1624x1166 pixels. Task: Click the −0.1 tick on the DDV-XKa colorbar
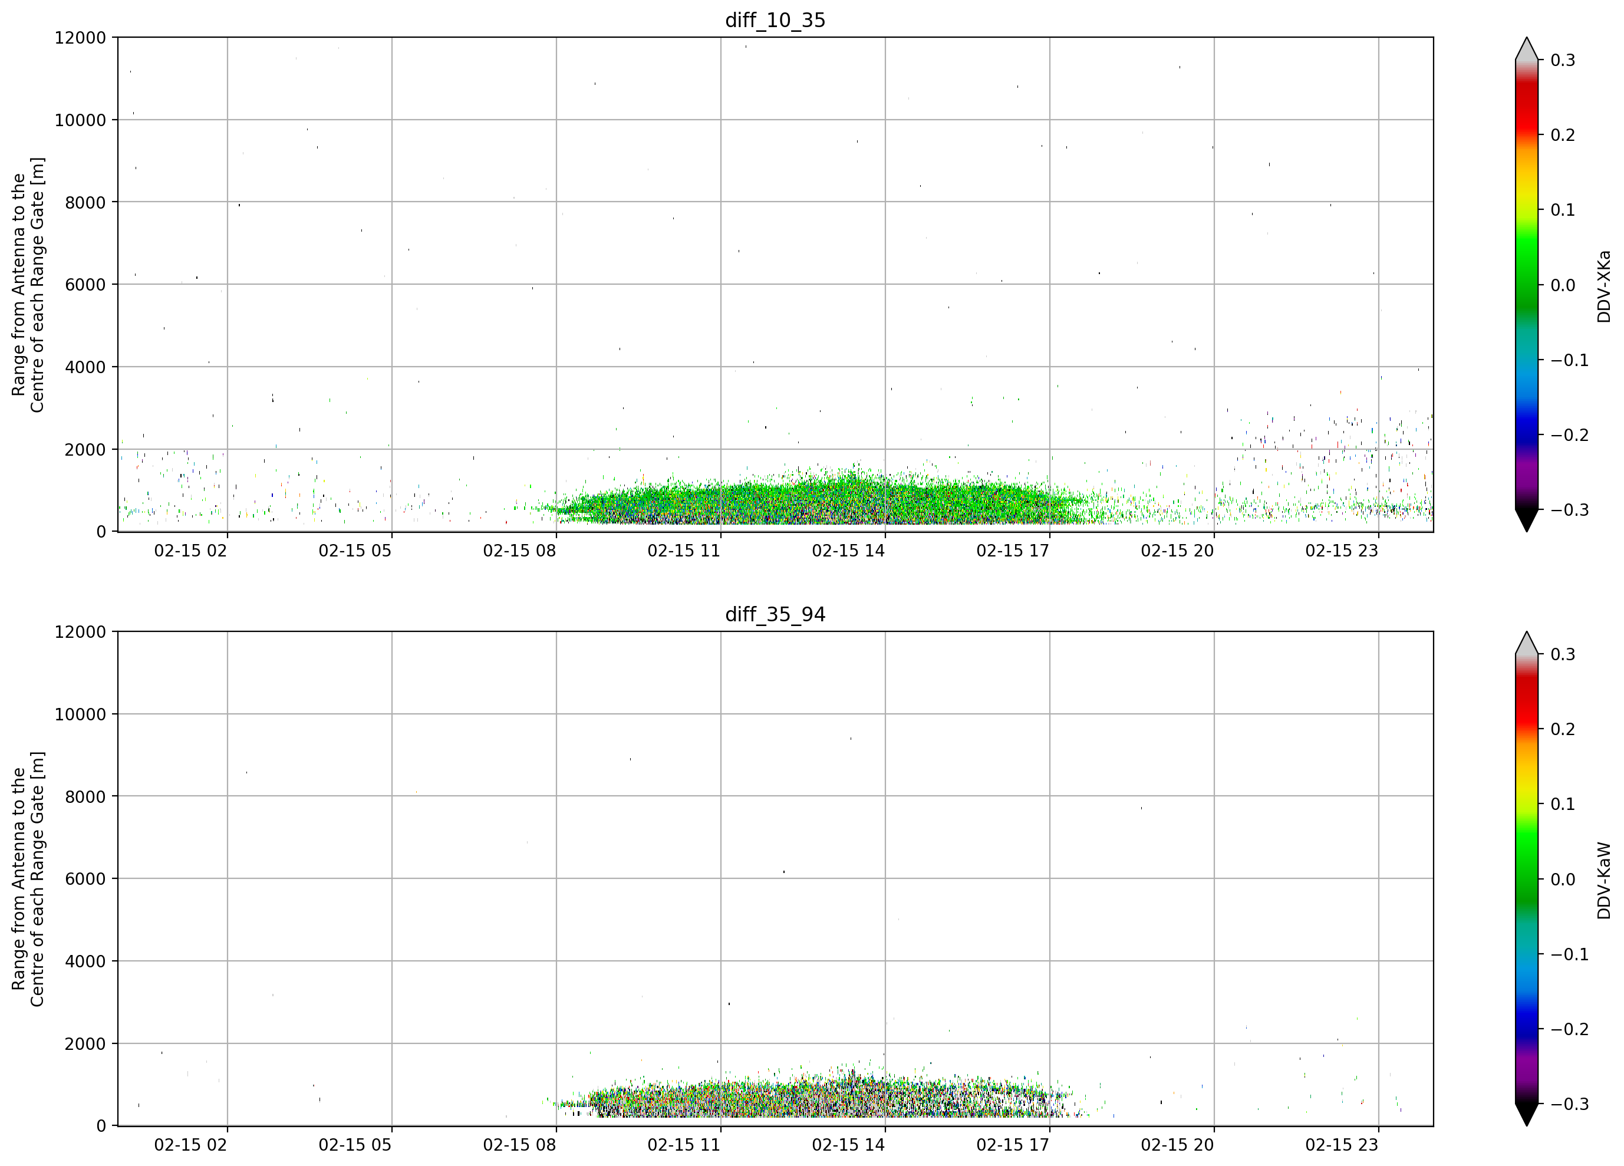tap(1570, 360)
